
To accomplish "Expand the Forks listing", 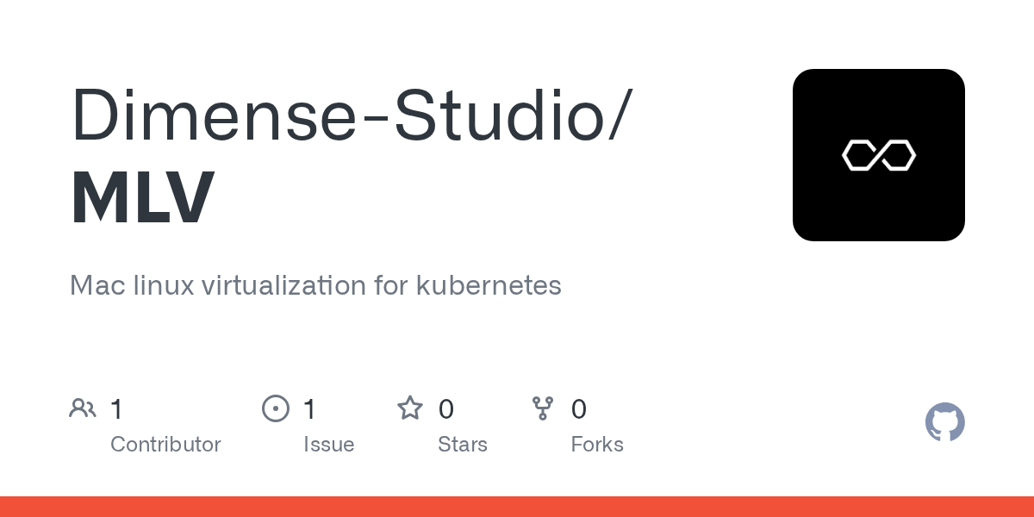I will click(597, 444).
